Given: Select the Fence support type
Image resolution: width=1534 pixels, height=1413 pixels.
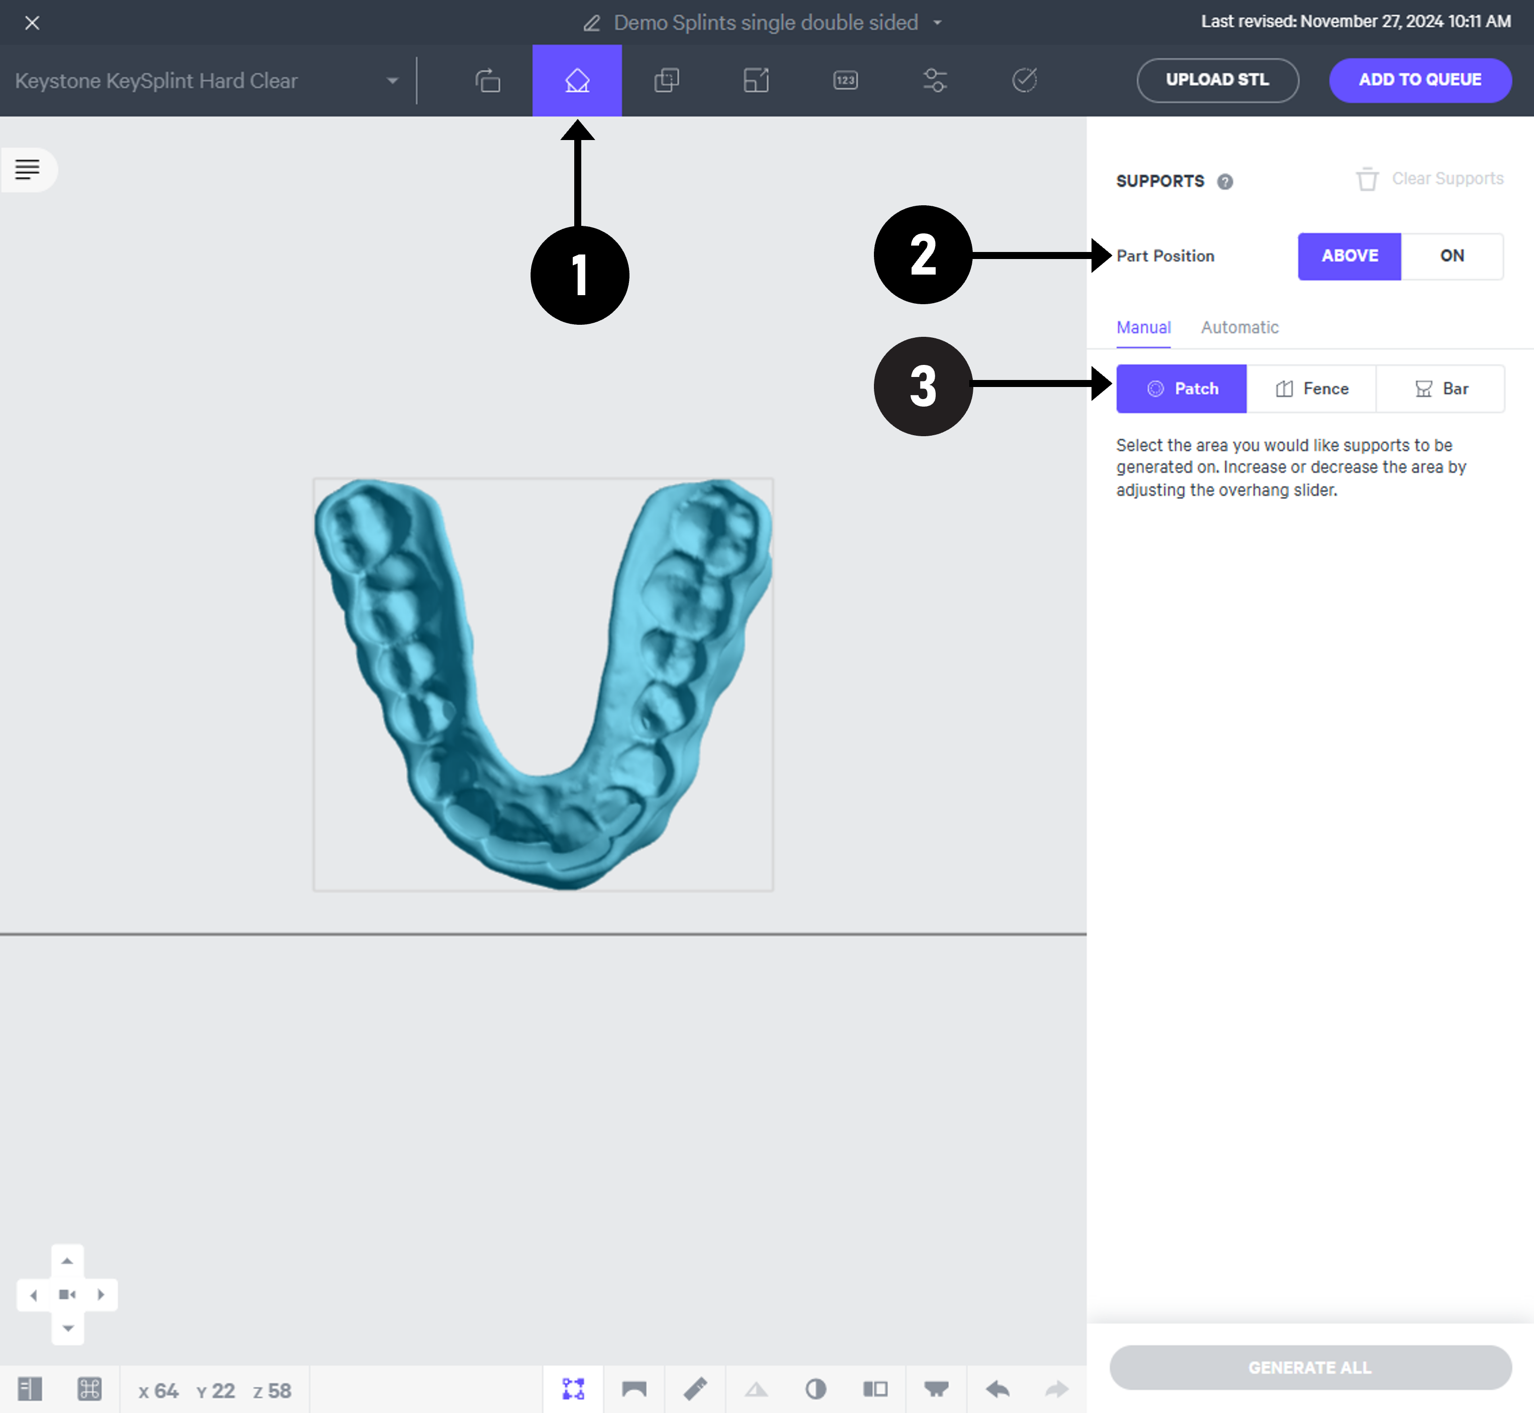Looking at the screenshot, I should click(1312, 389).
